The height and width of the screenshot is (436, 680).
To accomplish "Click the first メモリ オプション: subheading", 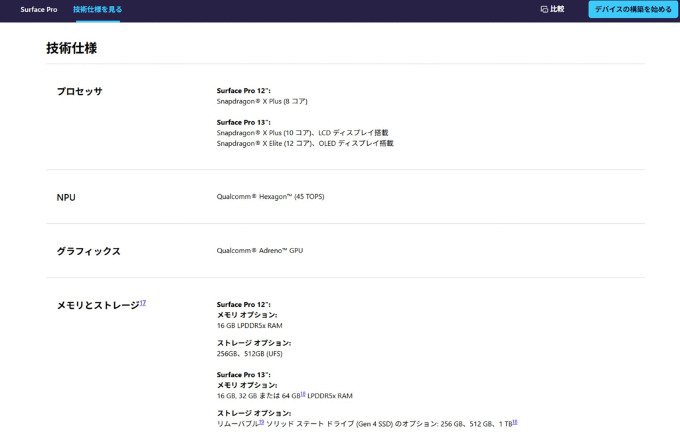I will point(247,315).
